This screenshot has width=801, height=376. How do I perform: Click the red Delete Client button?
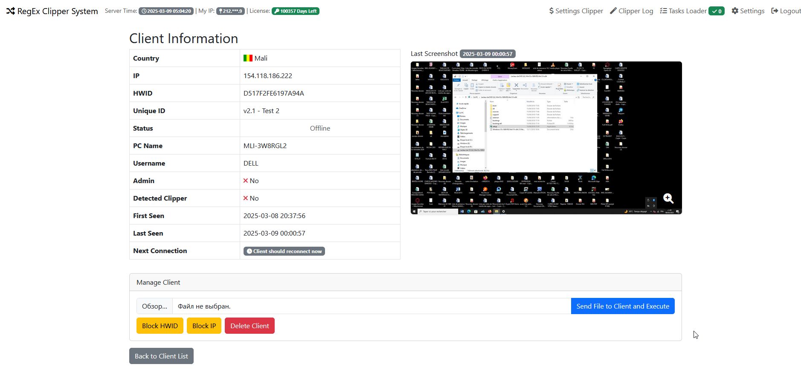250,326
